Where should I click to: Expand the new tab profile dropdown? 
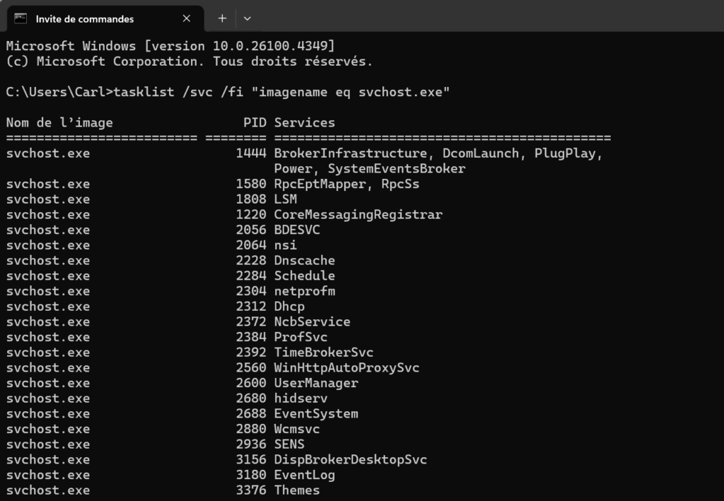click(x=247, y=18)
